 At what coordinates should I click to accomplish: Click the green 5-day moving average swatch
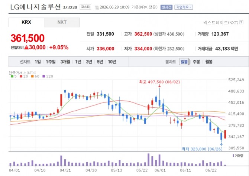tap(12, 76)
